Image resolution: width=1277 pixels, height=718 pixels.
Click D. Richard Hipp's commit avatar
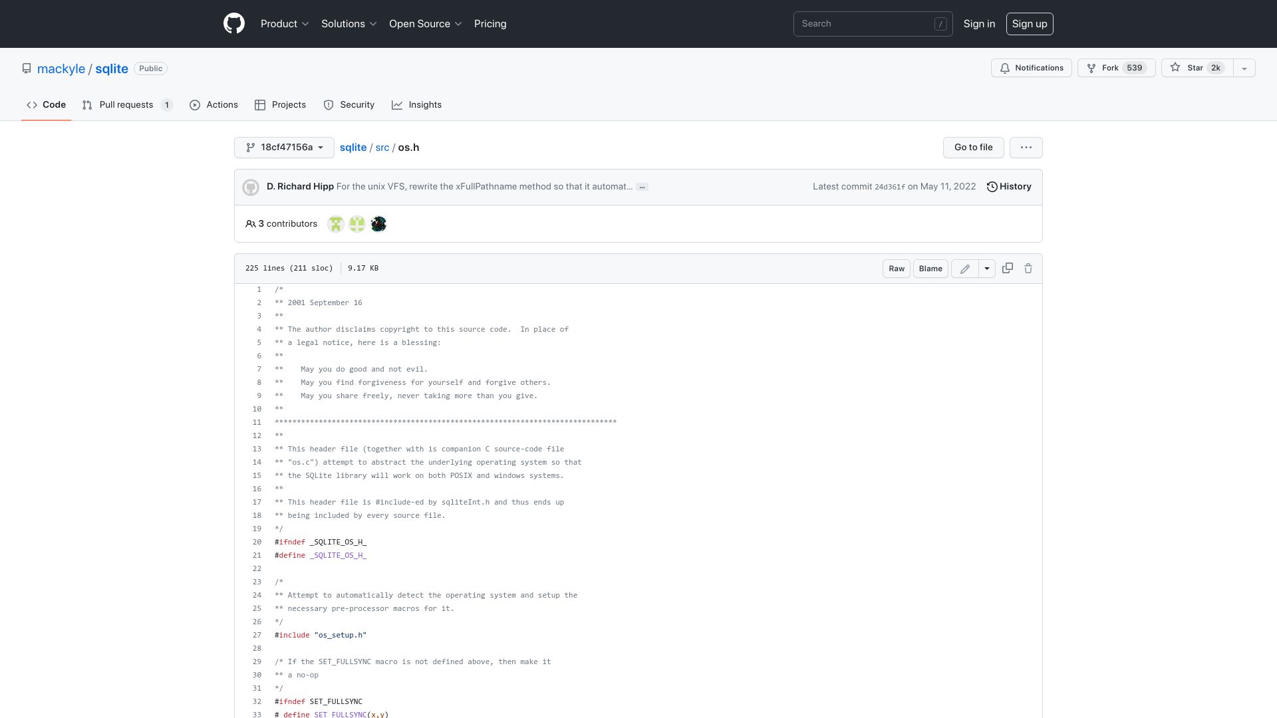coord(251,187)
